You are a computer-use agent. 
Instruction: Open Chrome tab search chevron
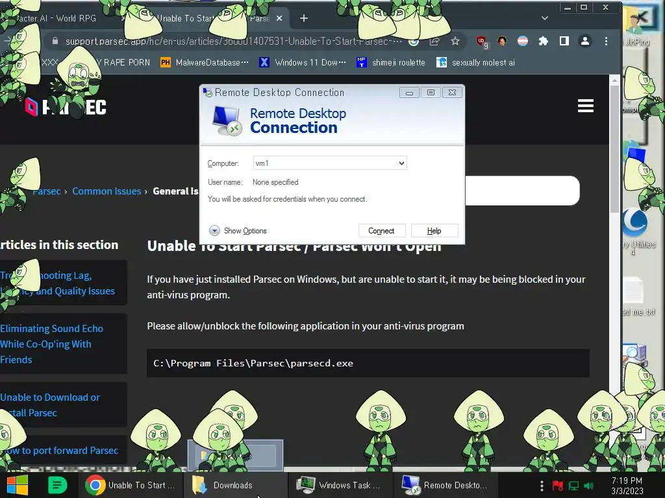pos(545,18)
